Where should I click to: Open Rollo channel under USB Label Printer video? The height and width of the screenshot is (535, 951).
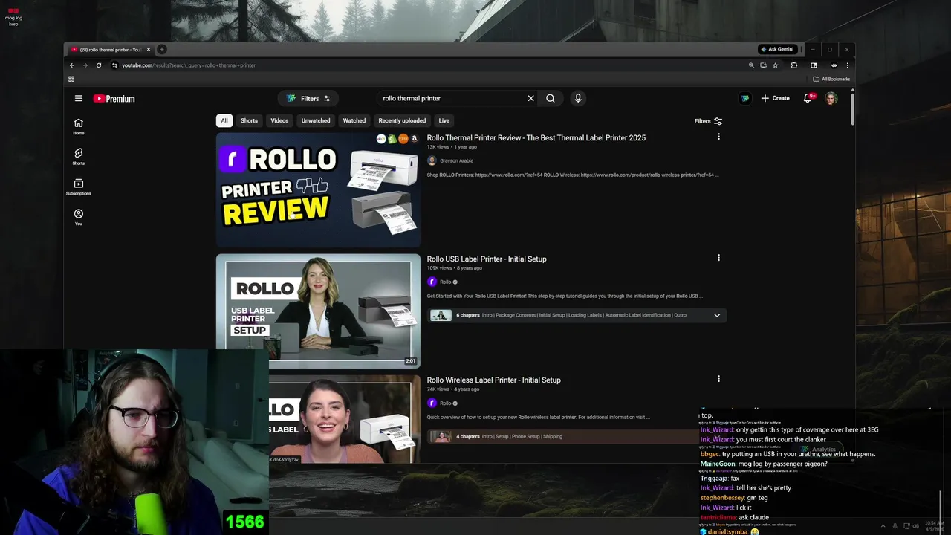(x=445, y=282)
